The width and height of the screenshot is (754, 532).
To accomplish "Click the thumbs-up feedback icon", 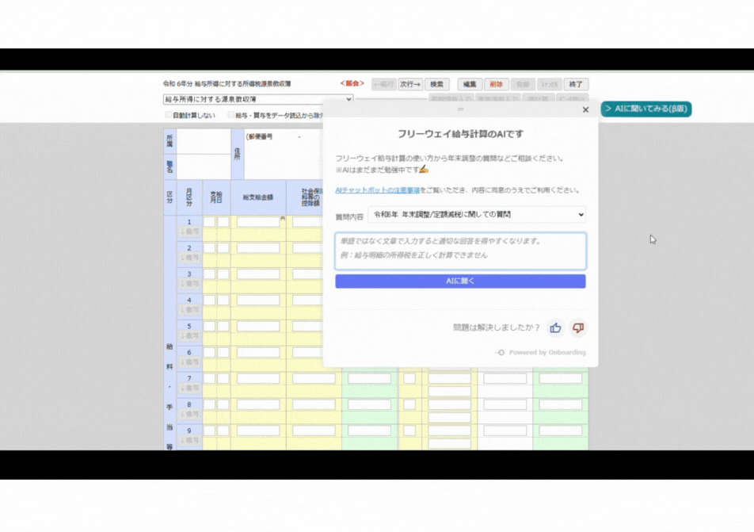I will click(x=555, y=327).
